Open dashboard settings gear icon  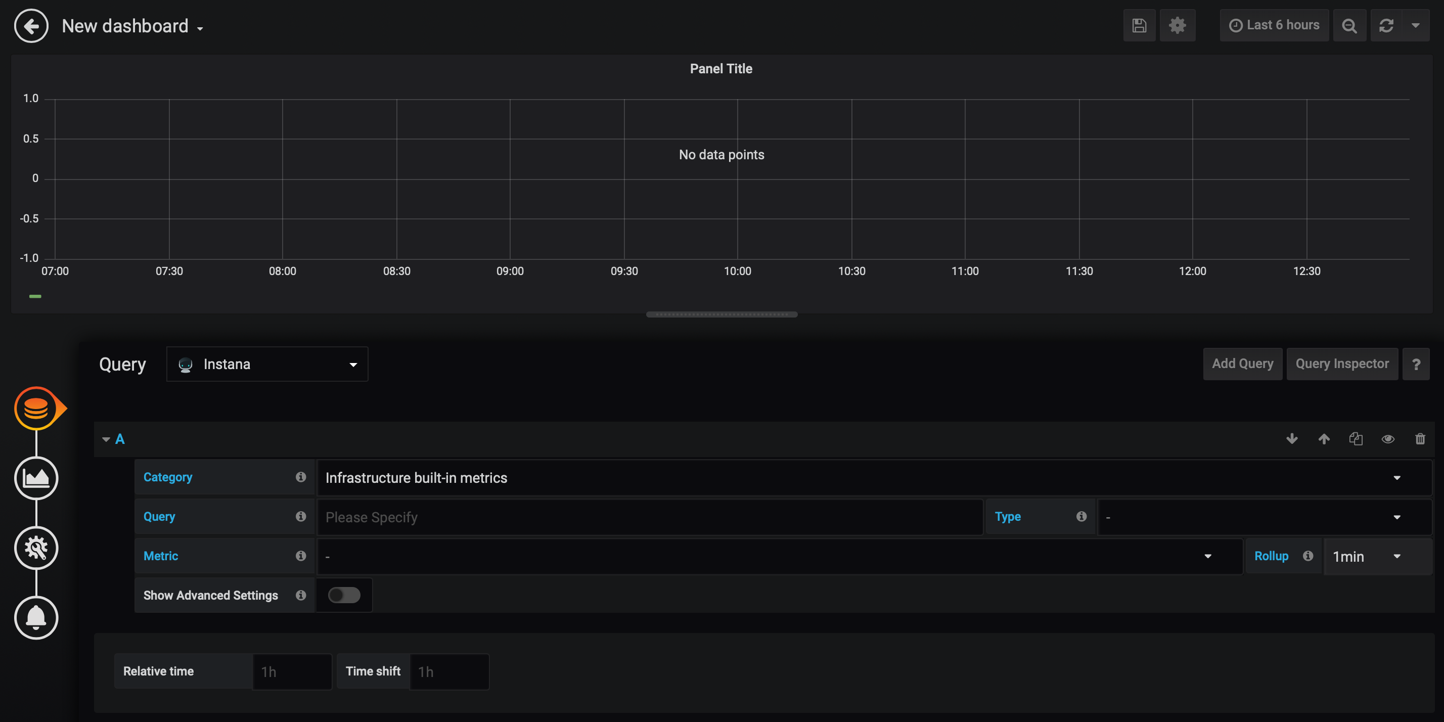click(1177, 25)
